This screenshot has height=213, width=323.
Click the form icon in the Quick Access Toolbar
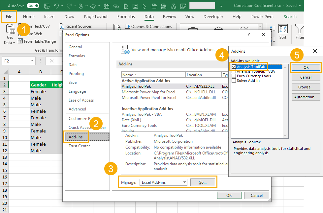135,6
